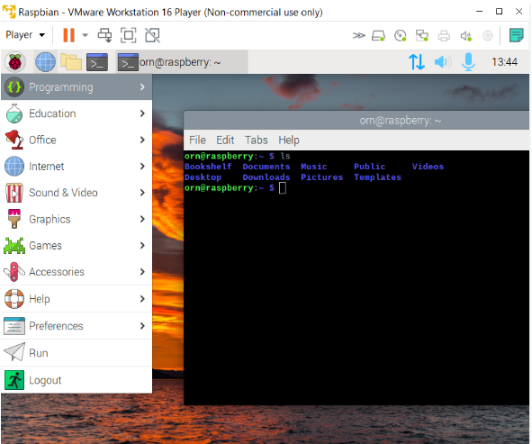Click Bookshelf in the ls output
The image size is (532, 444).
[208, 167]
